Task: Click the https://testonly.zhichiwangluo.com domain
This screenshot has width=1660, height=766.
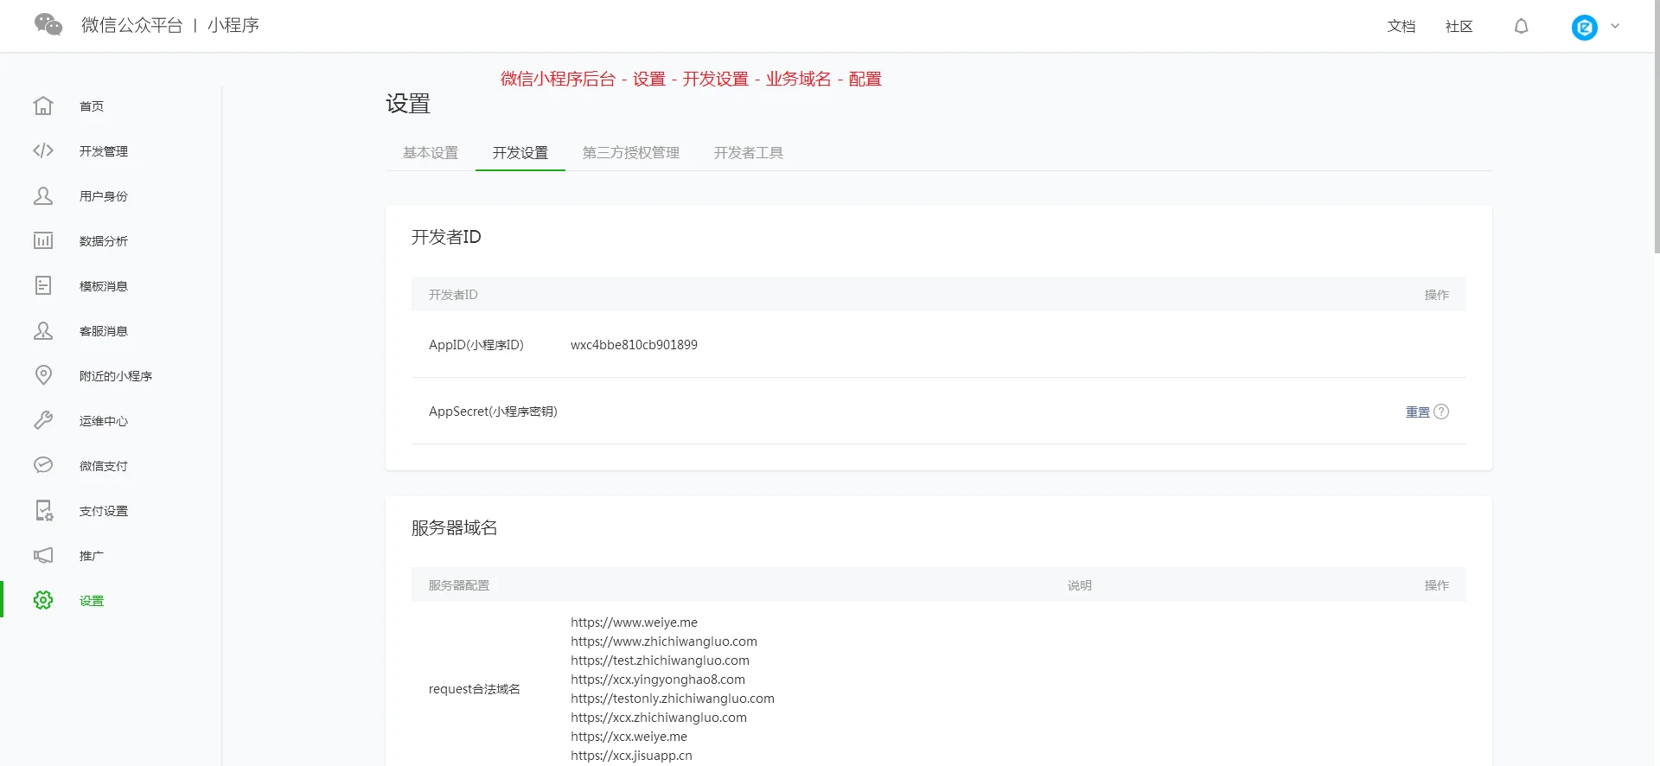Action: [x=673, y=699]
